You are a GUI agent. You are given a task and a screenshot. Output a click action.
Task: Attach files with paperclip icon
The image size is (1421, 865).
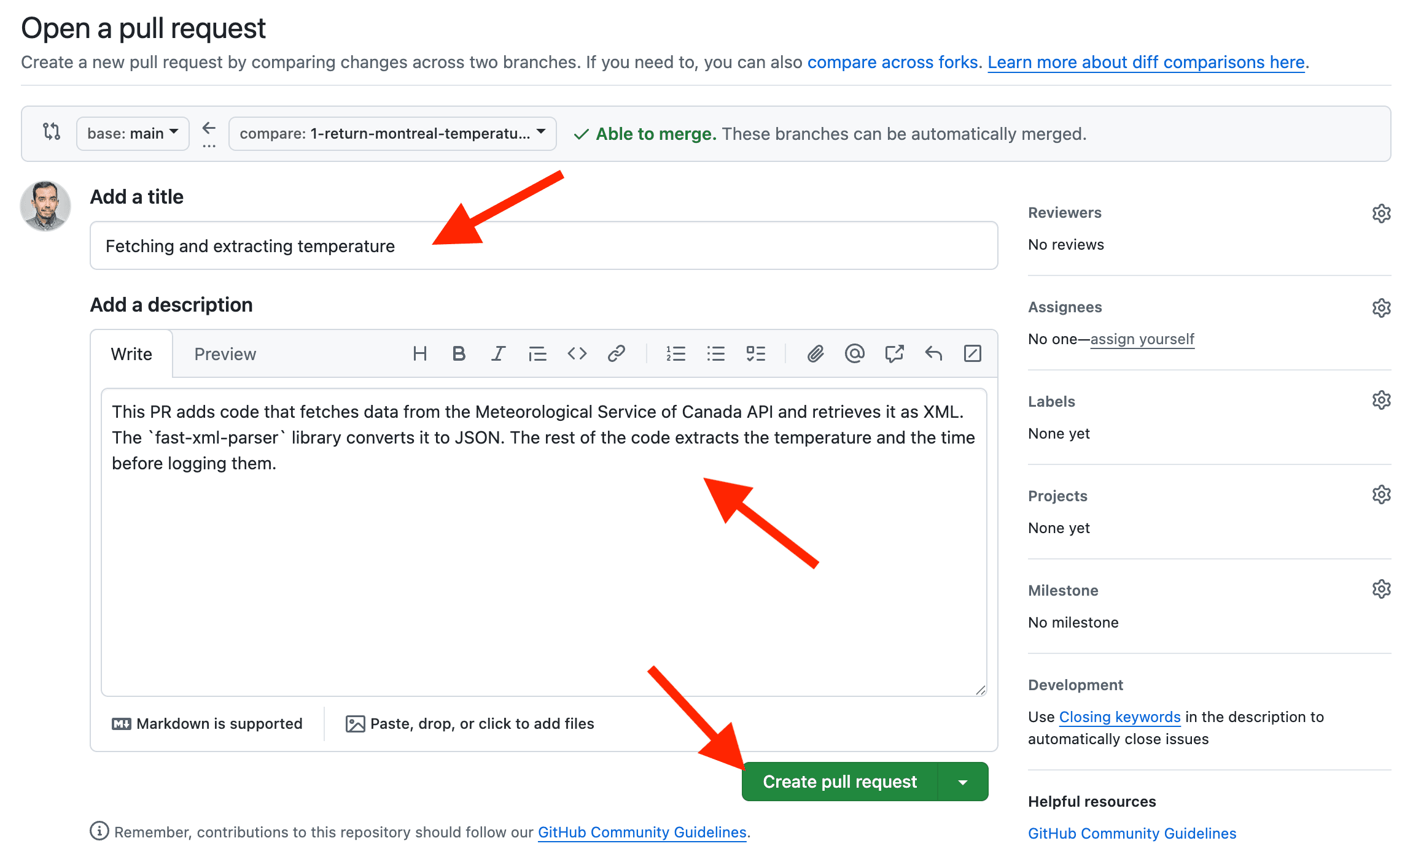pos(816,354)
